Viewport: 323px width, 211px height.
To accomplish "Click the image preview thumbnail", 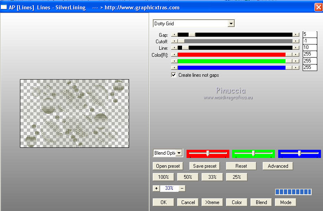I will pyautogui.click(x=75, y=113).
